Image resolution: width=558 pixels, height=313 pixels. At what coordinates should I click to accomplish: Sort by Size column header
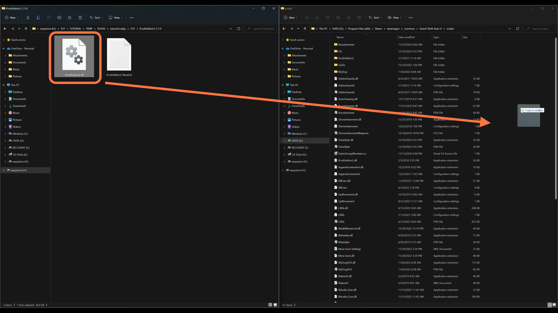(471, 37)
